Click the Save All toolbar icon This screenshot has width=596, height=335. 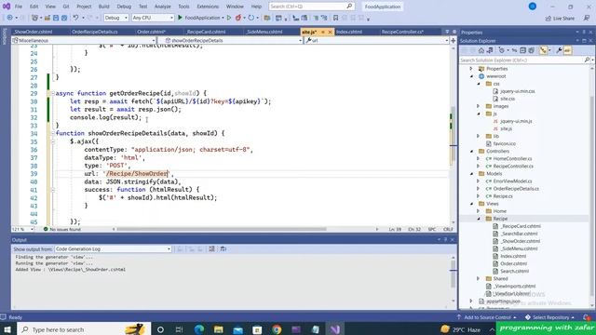click(64, 18)
